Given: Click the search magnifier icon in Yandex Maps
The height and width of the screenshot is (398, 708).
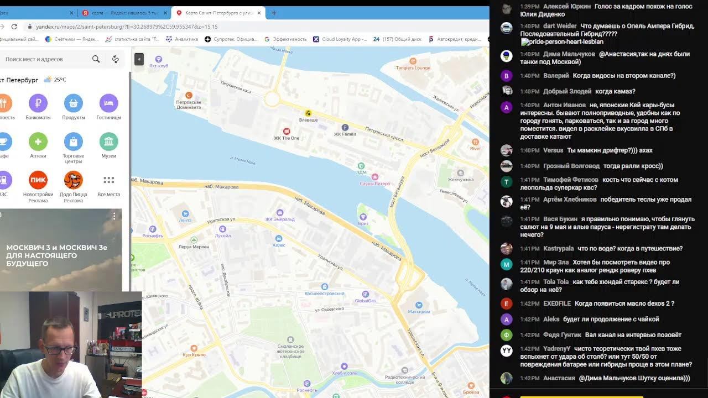Looking at the screenshot, I should 96,59.
